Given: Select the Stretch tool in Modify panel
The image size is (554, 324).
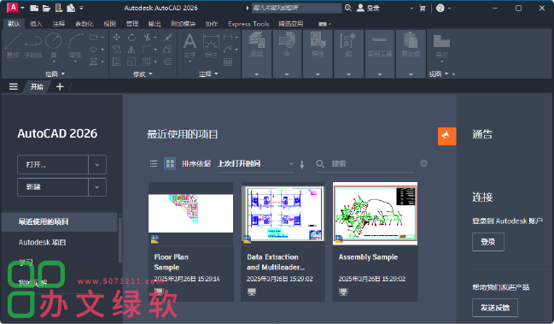Looking at the screenshot, I should (117, 62).
